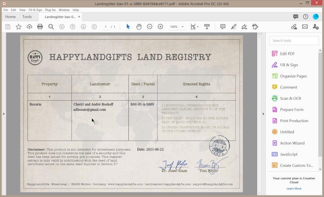Collapse the right tools pane arrow

click(263, 114)
